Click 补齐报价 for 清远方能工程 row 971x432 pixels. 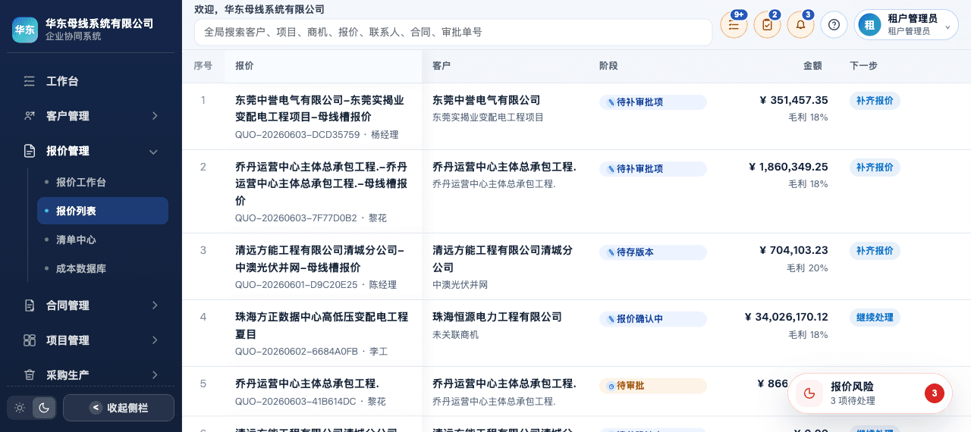tap(875, 251)
